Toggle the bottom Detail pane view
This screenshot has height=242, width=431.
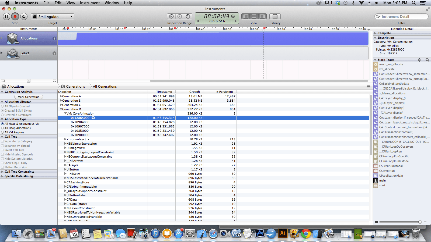click(x=254, y=16)
